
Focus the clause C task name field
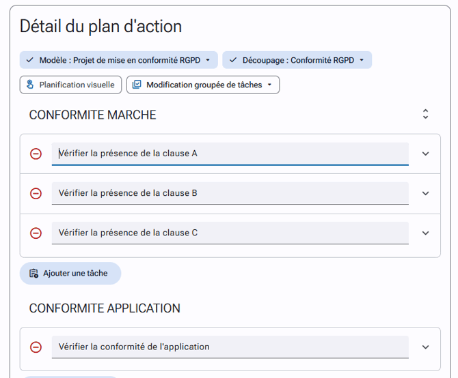(230, 233)
